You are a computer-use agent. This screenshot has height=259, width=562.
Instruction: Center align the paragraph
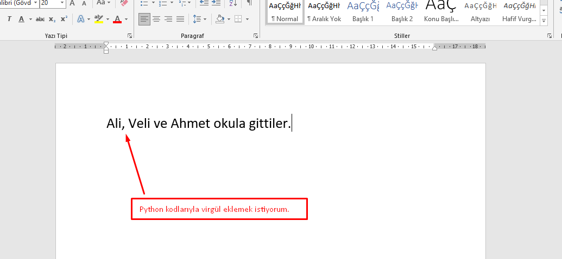pyautogui.click(x=156, y=19)
